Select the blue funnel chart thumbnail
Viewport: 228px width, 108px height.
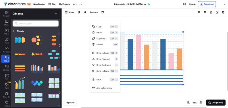[20, 40]
